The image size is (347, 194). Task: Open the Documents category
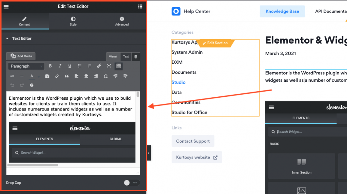(184, 72)
